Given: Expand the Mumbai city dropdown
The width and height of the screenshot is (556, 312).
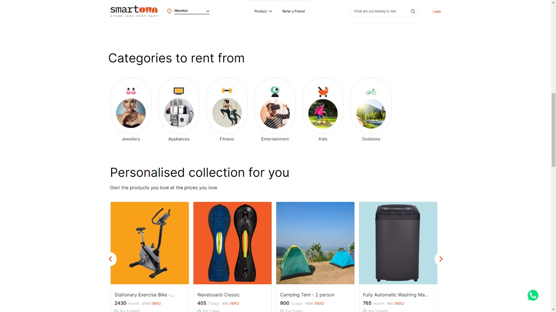Looking at the screenshot, I should point(192,11).
